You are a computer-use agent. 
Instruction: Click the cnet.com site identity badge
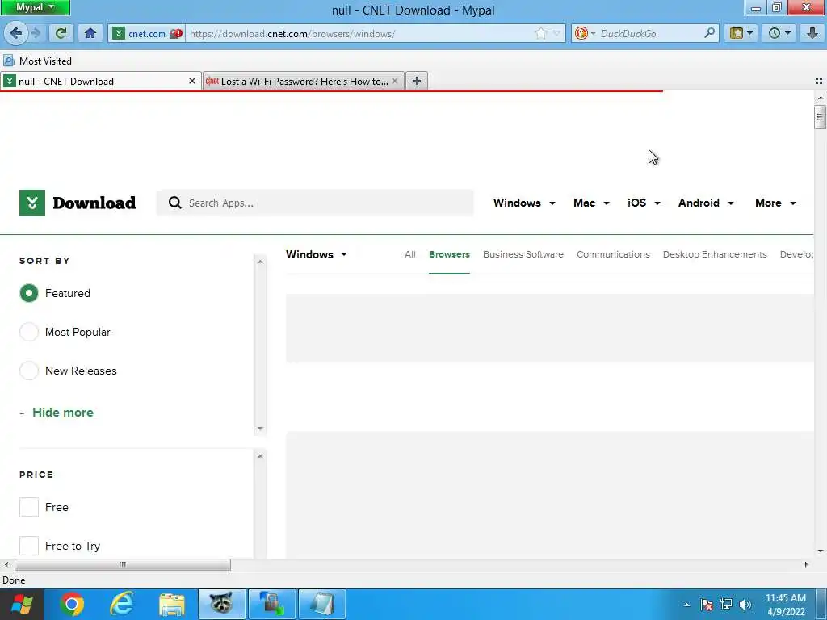(x=147, y=34)
